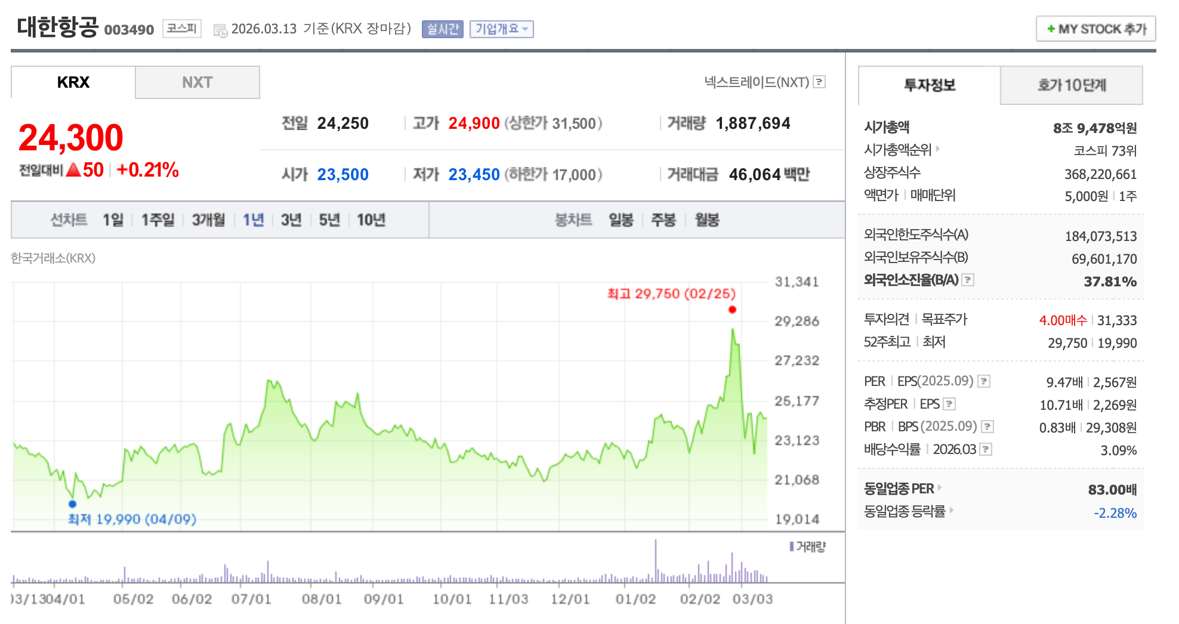Image resolution: width=1179 pixels, height=624 pixels.
Task: Open the 호가10단계 tab
Action: tap(1072, 85)
